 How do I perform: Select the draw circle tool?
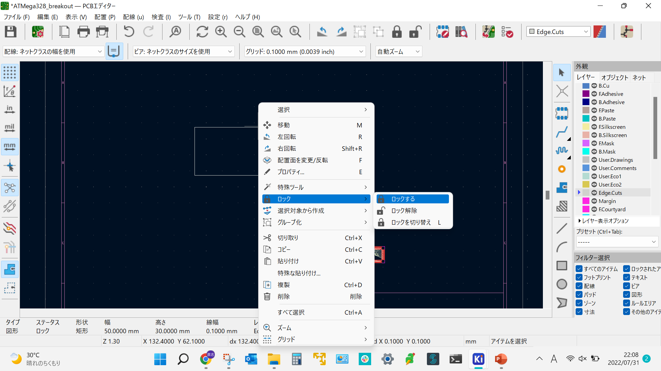pyautogui.click(x=562, y=284)
